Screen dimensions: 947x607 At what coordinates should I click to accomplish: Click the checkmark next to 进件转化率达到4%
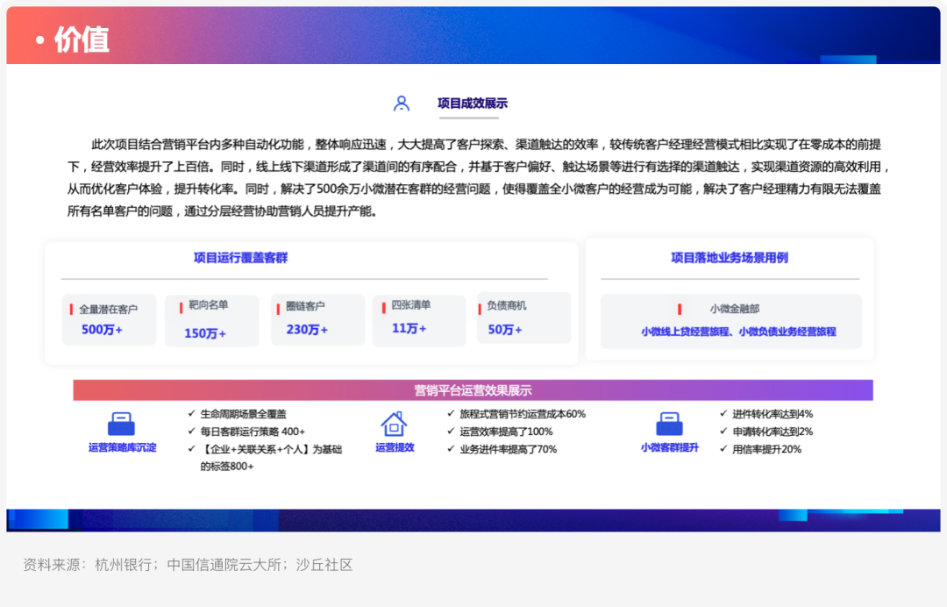tap(723, 414)
